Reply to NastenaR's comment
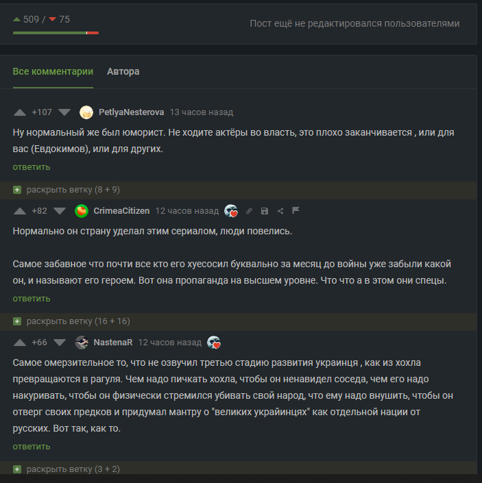 (x=31, y=446)
